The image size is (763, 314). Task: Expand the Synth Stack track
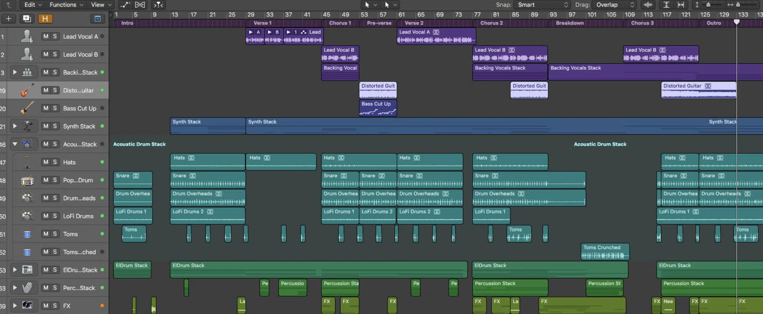15,126
